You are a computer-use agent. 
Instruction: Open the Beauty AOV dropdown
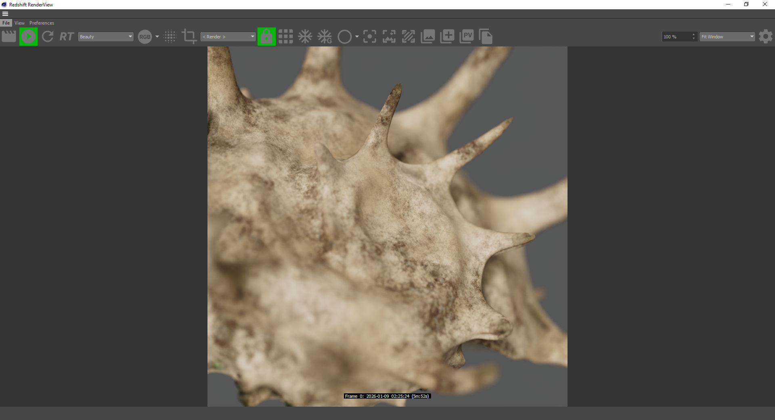coord(105,37)
